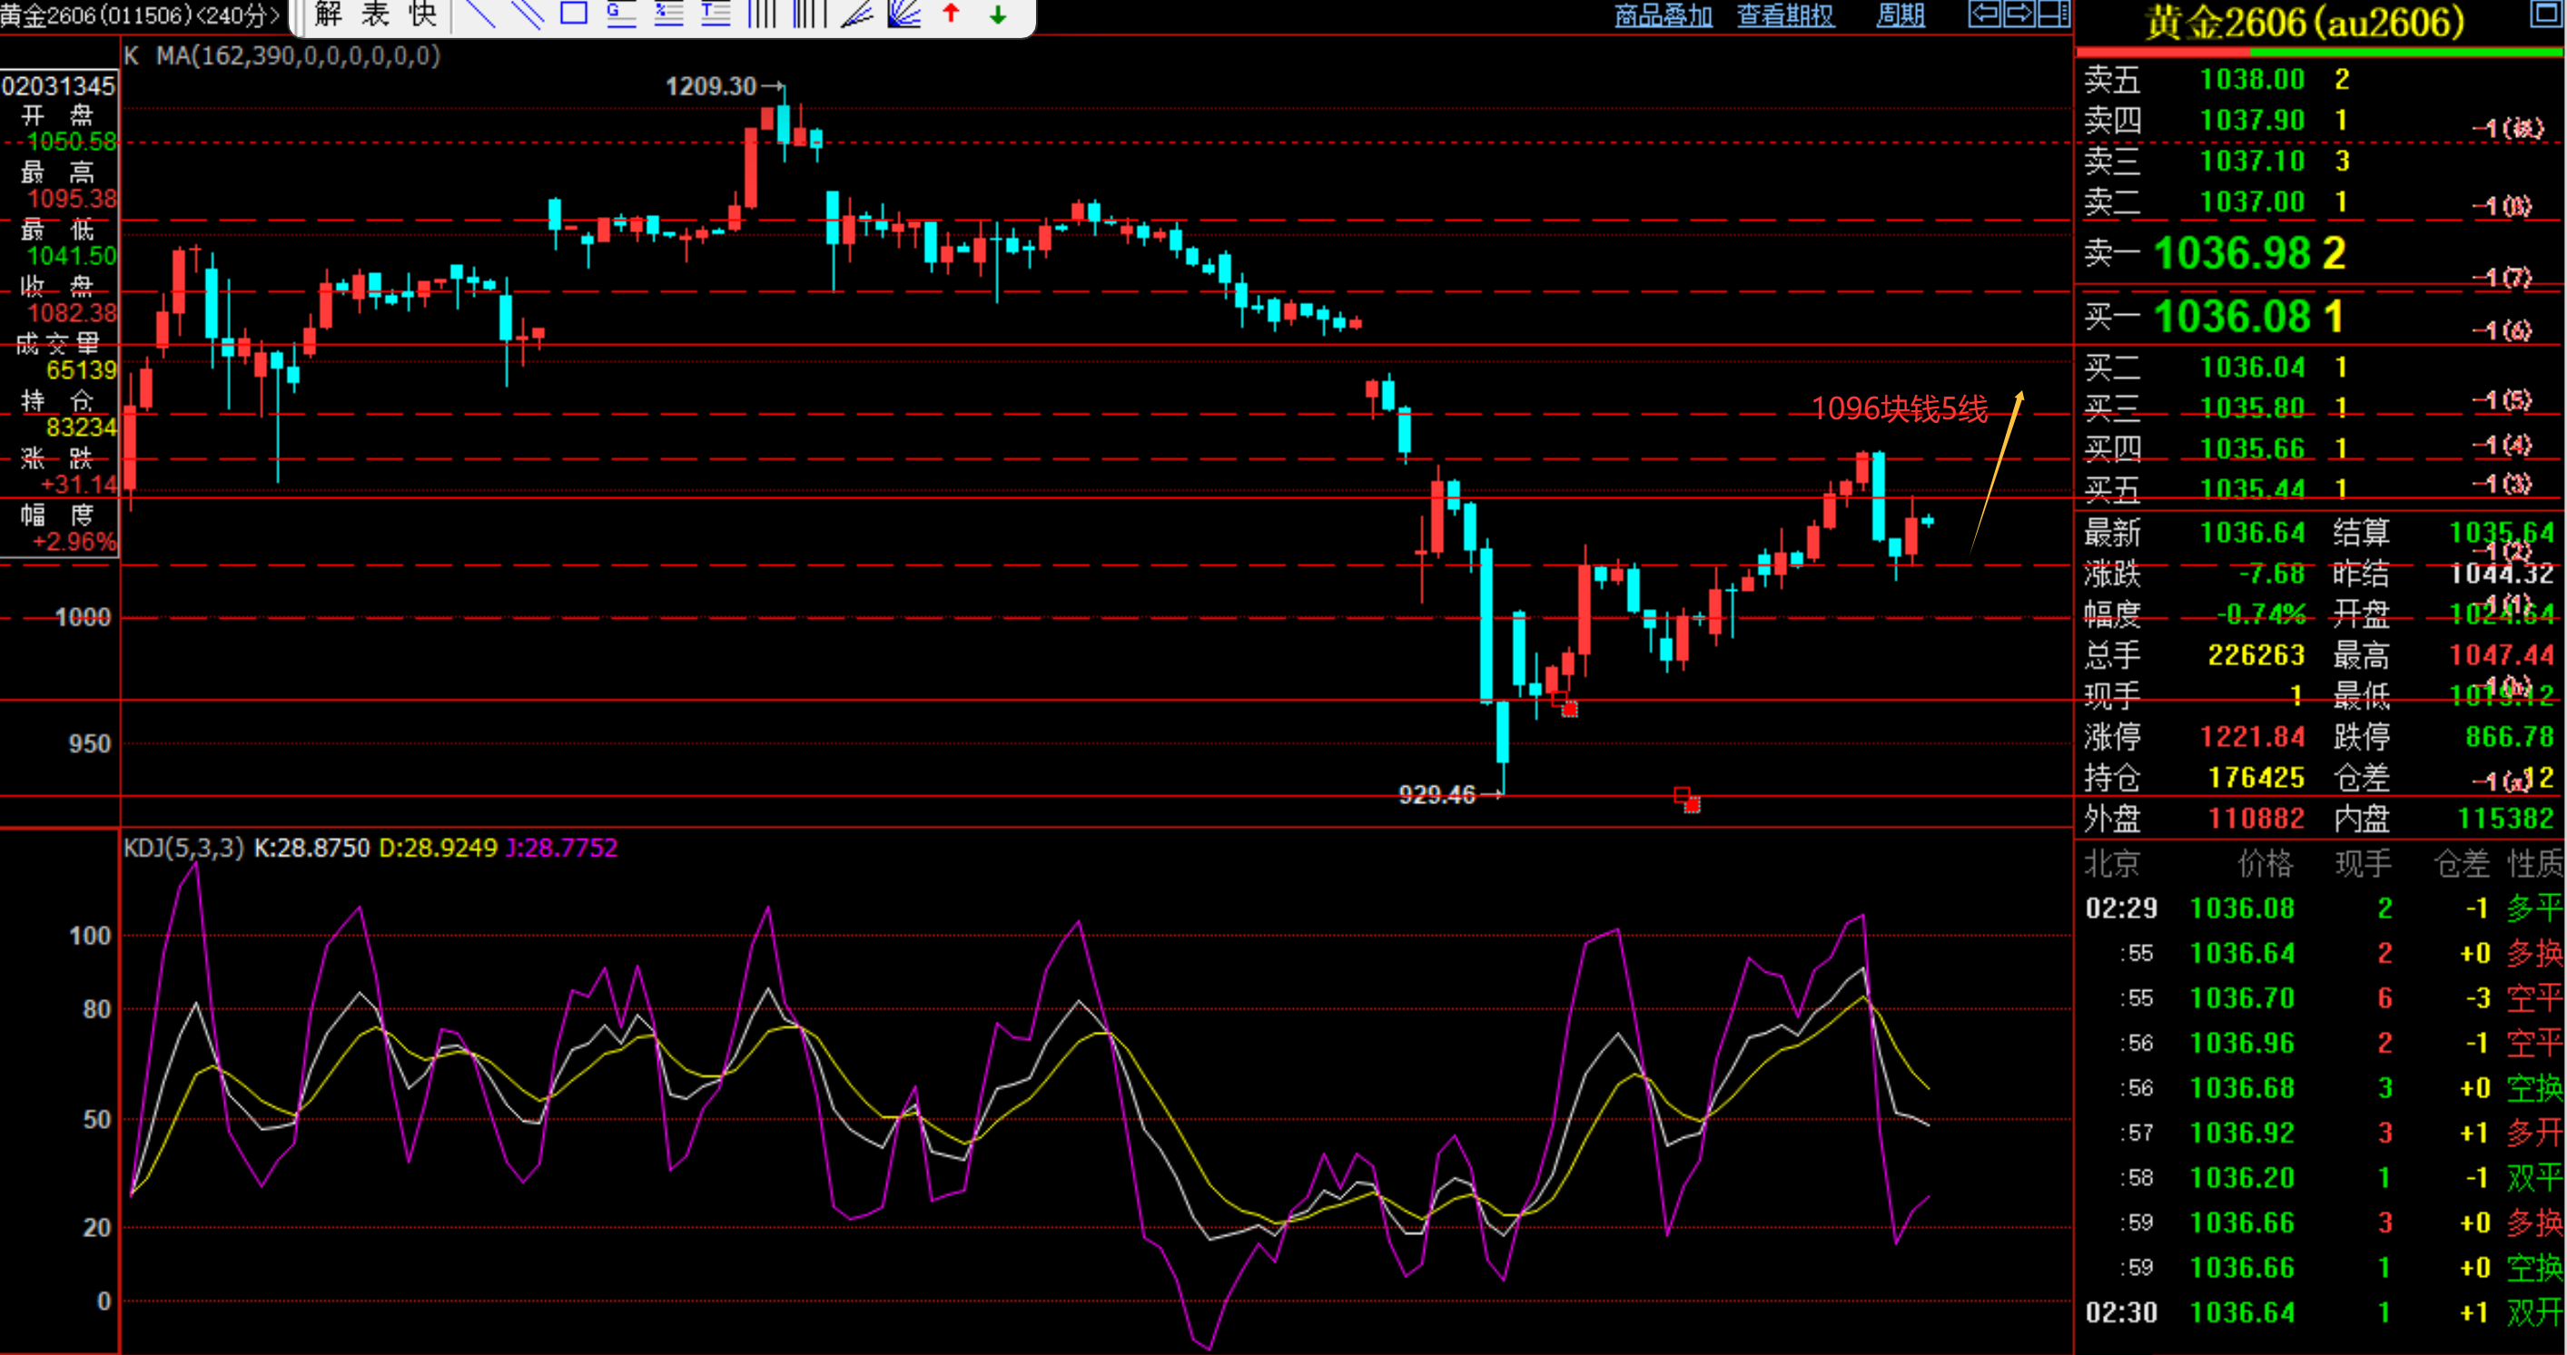Click the green down arrow marker tool

(x=998, y=14)
